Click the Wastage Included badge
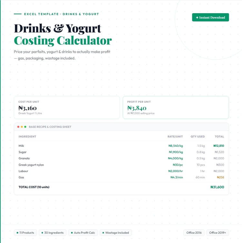The height and width of the screenshot is (243, 242). tap(116, 233)
